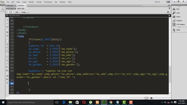
Task: Click the device preview icon in status bar
Action: click(146, 98)
